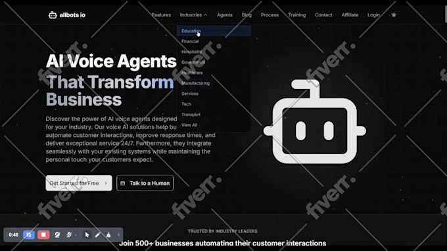
Task: Select Healthcare in Industries menu
Action: pos(214,73)
